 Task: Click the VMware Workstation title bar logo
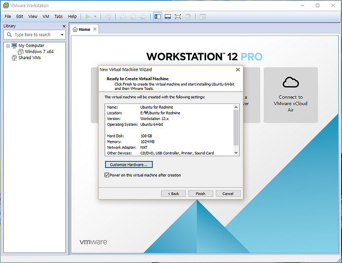[6, 5]
